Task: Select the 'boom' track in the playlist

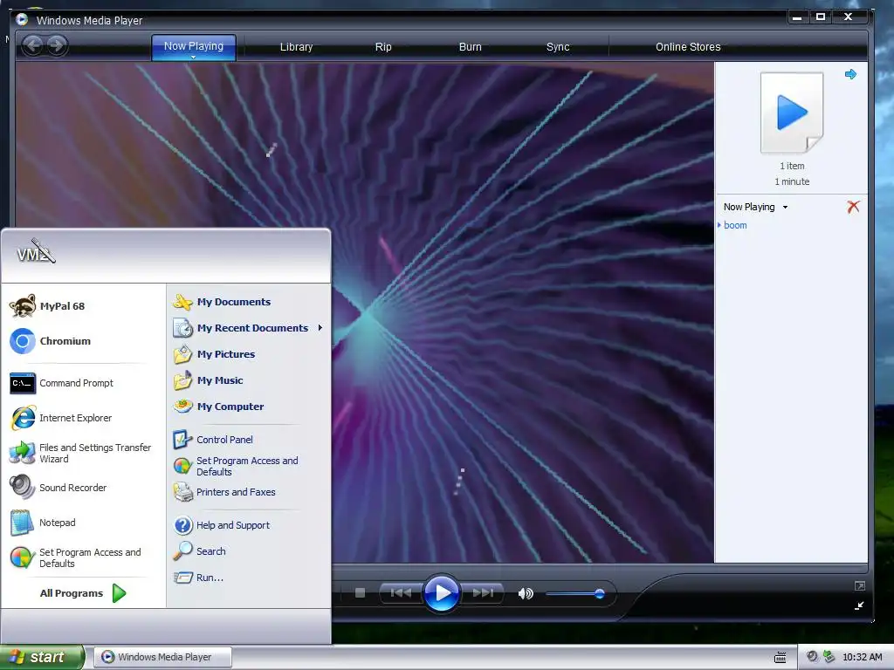Action: pos(735,225)
